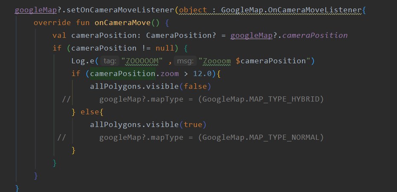This screenshot has width=397, height=192.
Task: Click 'fun' keyword
Action: 83,23
